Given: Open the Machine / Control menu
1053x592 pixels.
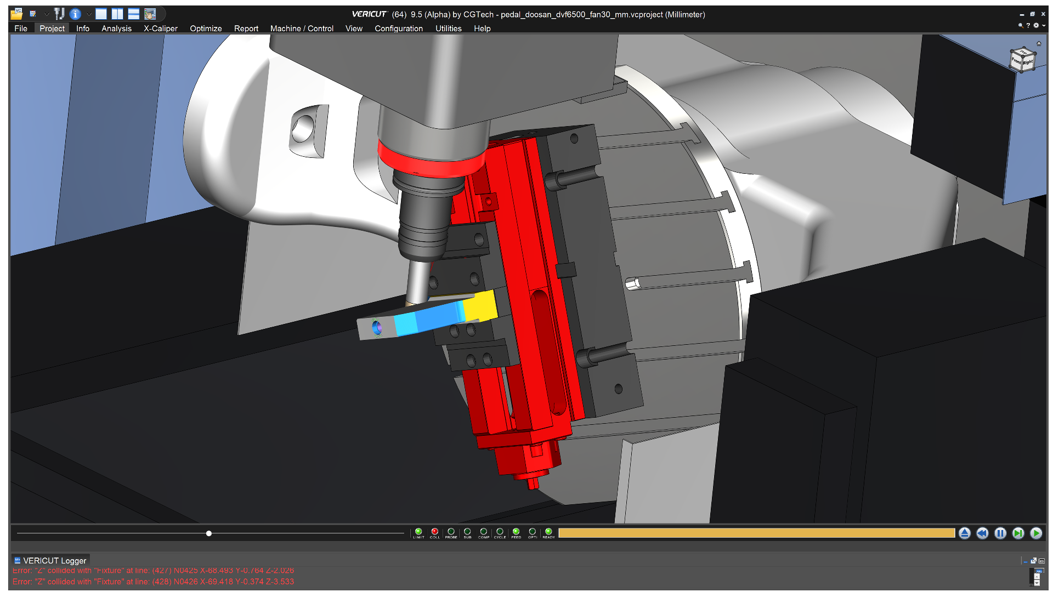Looking at the screenshot, I should point(302,29).
